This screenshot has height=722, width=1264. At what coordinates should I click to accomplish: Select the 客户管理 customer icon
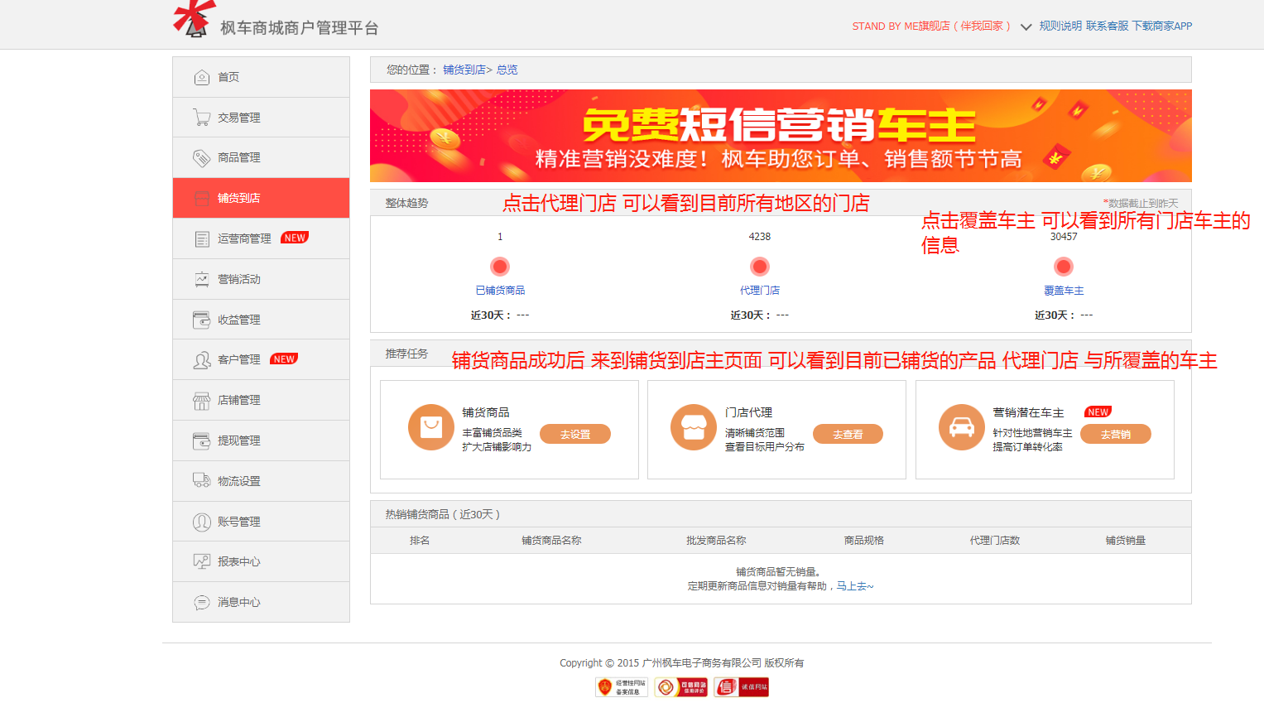(201, 359)
